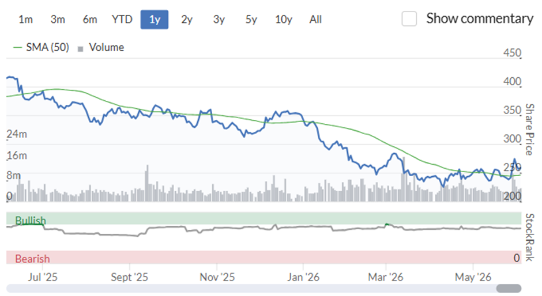The width and height of the screenshot is (542, 296).
Task: Enable the Show commentary checkbox
Action: (x=409, y=18)
